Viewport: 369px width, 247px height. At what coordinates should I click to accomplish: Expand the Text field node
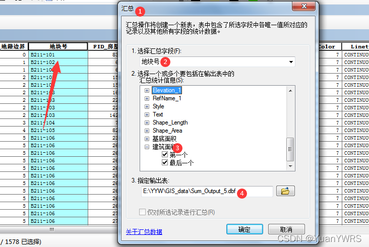pyautogui.click(x=147, y=114)
